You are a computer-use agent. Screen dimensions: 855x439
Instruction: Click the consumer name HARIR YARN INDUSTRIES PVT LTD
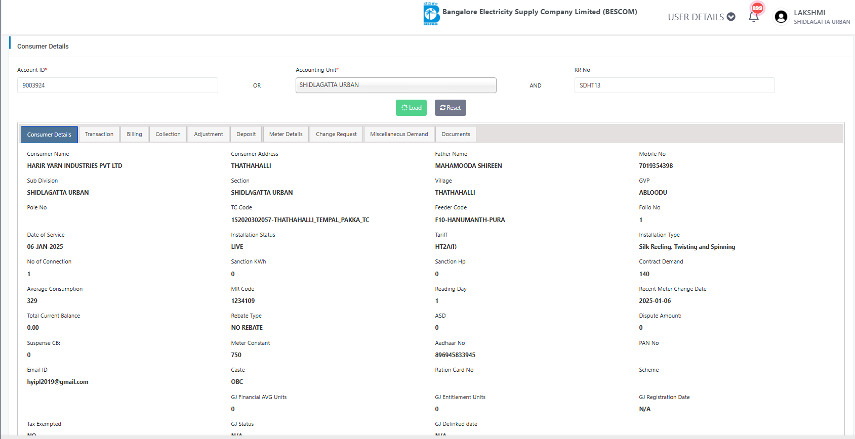point(74,166)
